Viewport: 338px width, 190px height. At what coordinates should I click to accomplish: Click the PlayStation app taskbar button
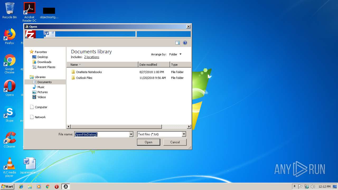(66, 187)
